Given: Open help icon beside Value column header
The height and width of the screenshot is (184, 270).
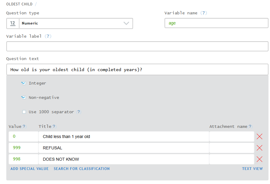Looking at the screenshot, I should pyautogui.click(x=24, y=127).
